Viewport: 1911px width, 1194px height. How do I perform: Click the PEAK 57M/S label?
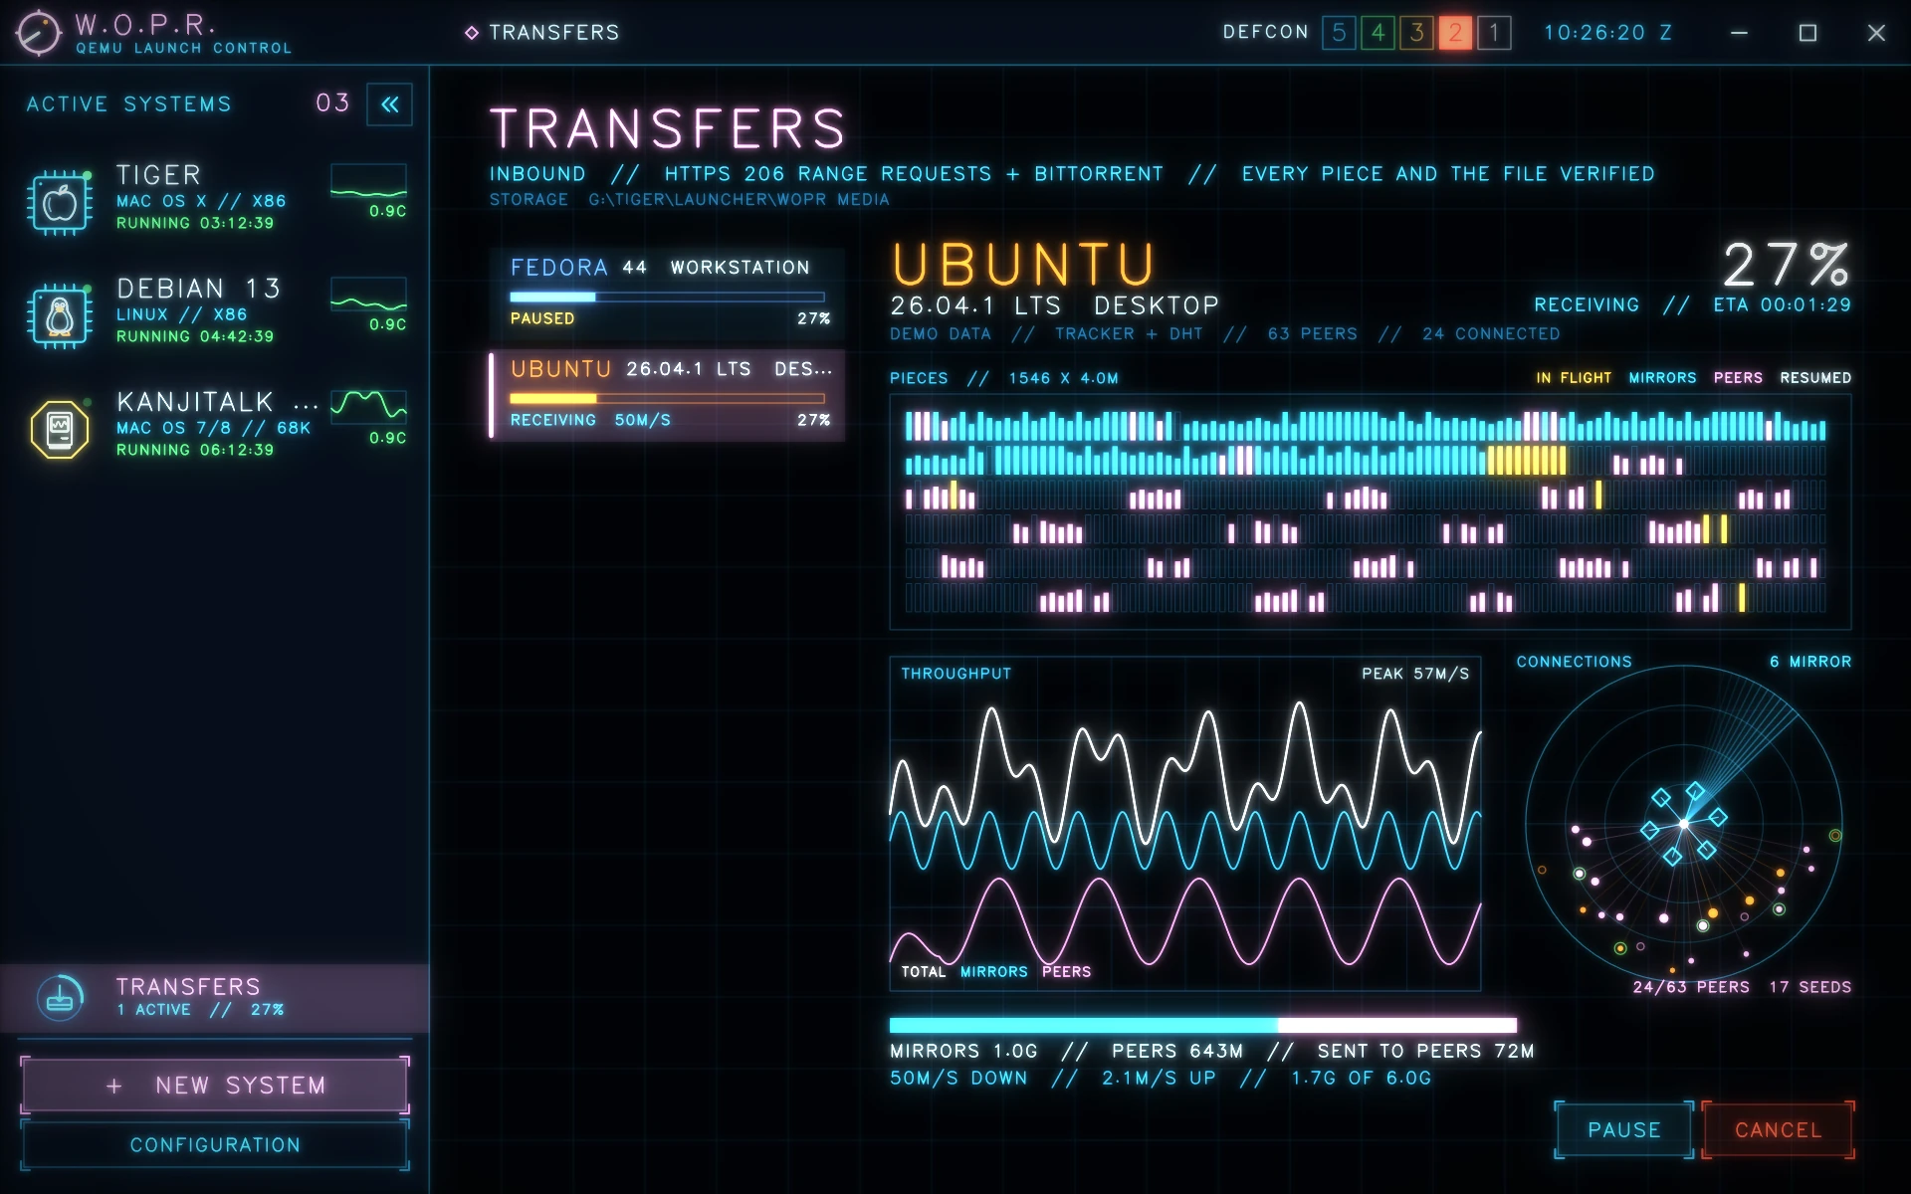pyautogui.click(x=1415, y=674)
